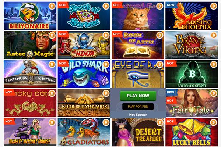Screen dimensions: 221x147
Task: Select the Eye of Ra game thumbnail
Action: coord(138,74)
